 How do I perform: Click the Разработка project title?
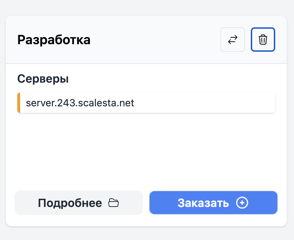tap(54, 40)
